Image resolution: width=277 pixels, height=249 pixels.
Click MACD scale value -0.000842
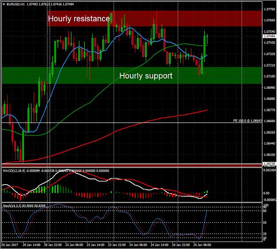coord(269,200)
